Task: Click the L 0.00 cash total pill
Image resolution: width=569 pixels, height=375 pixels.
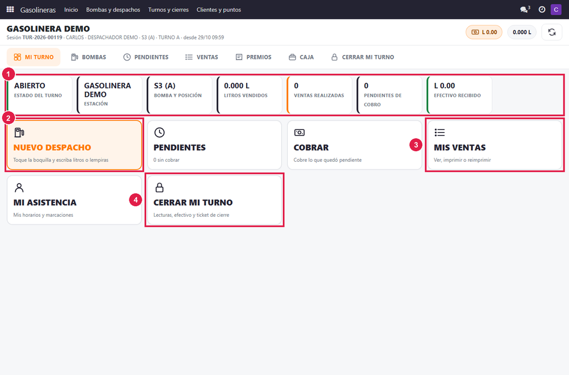Action: (484, 32)
